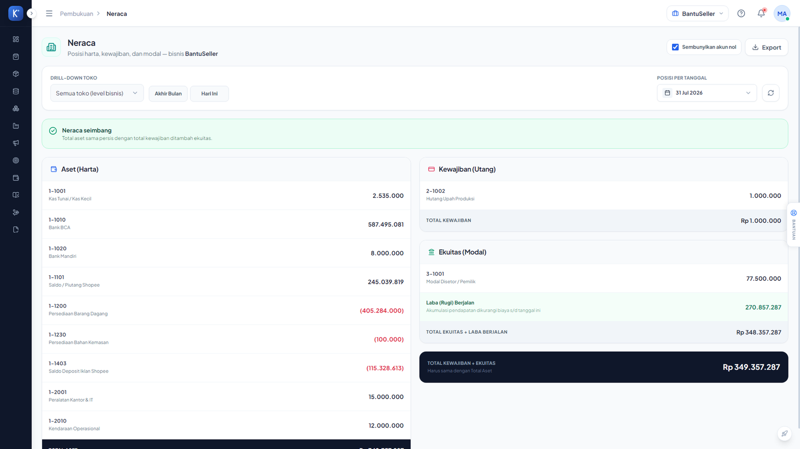Click the Saldo / Piutang Shopee row
This screenshot has width=800, height=449.
pos(226,282)
